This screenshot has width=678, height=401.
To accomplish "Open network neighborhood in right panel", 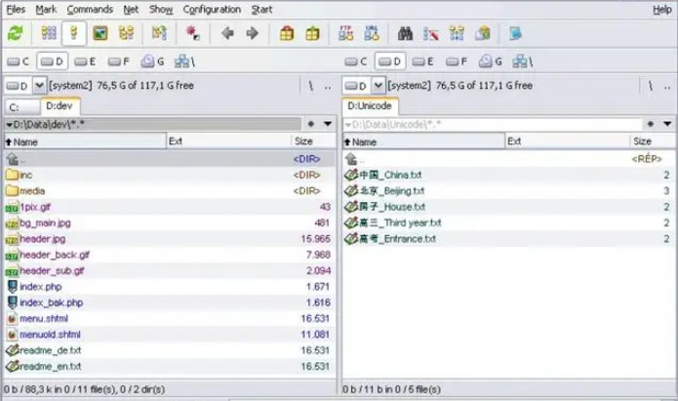I will (x=523, y=61).
